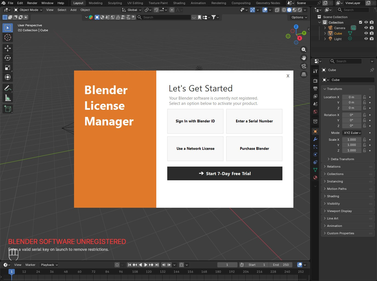The width and height of the screenshot is (377, 281).
Task: Open the Global orientation dropdown
Action: (132, 10)
